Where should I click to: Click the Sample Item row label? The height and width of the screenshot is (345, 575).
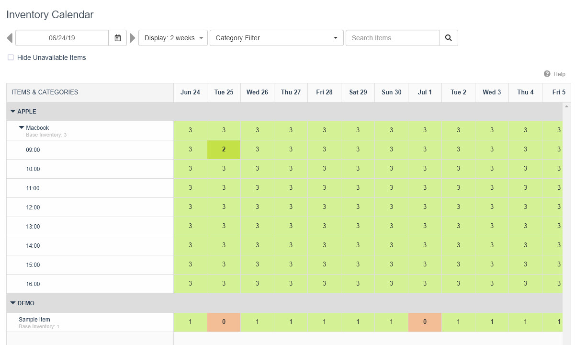34,320
